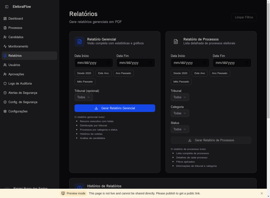Open Aprovações from the sidebar
Viewport: 270px width, 198px height.
[x=16, y=74]
